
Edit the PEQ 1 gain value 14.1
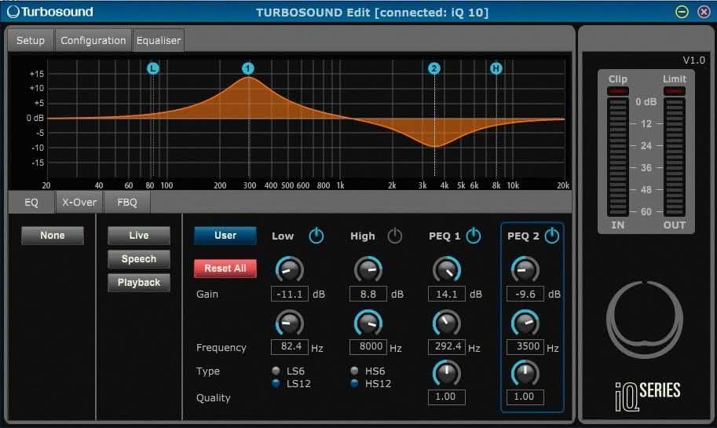447,294
